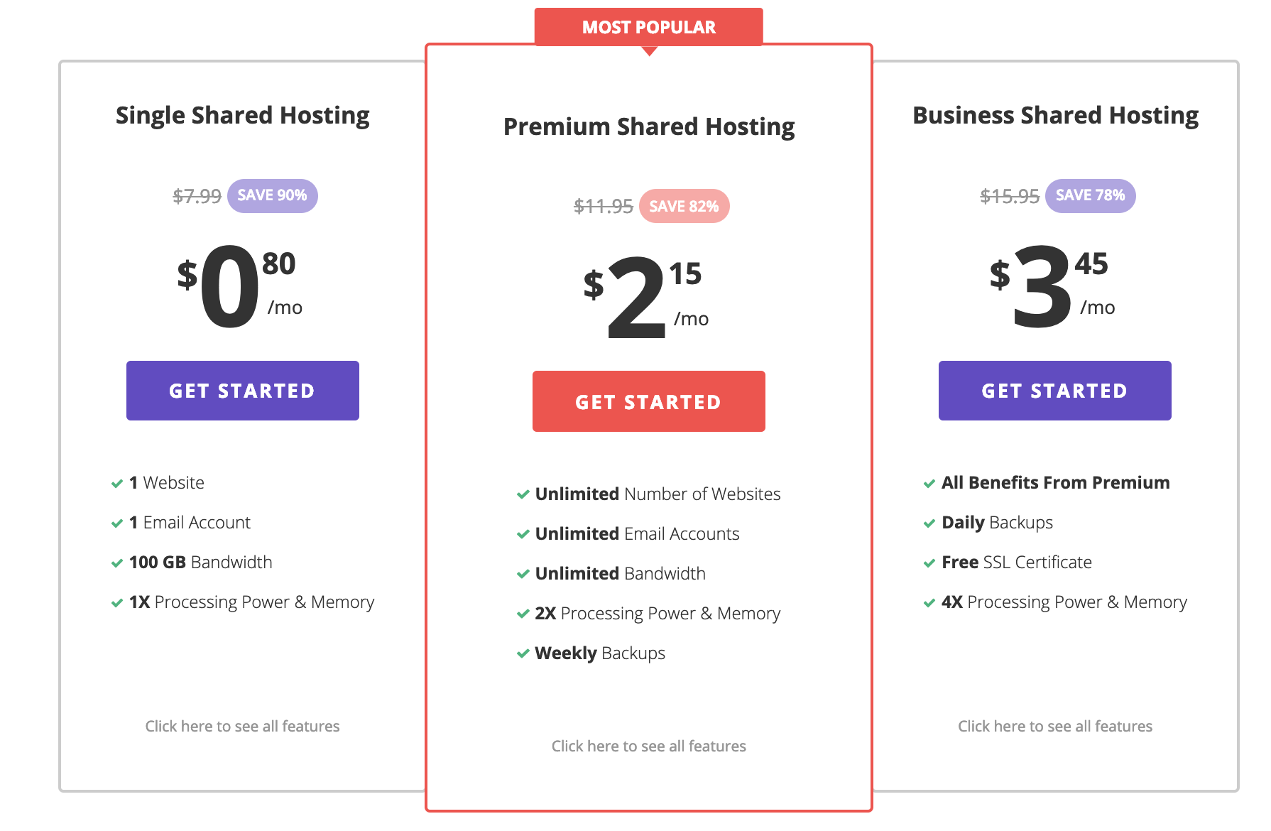Click the Save 82% badge

coord(684,206)
